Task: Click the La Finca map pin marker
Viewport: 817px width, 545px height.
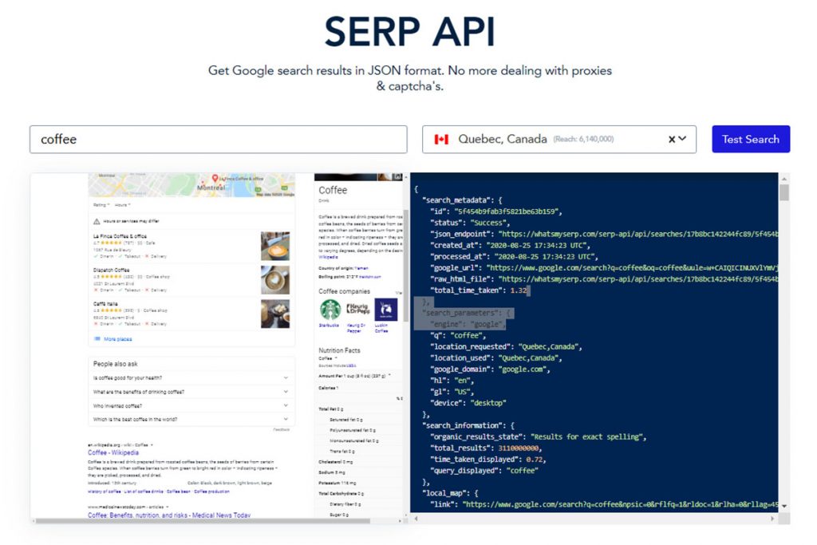Action: [214, 178]
